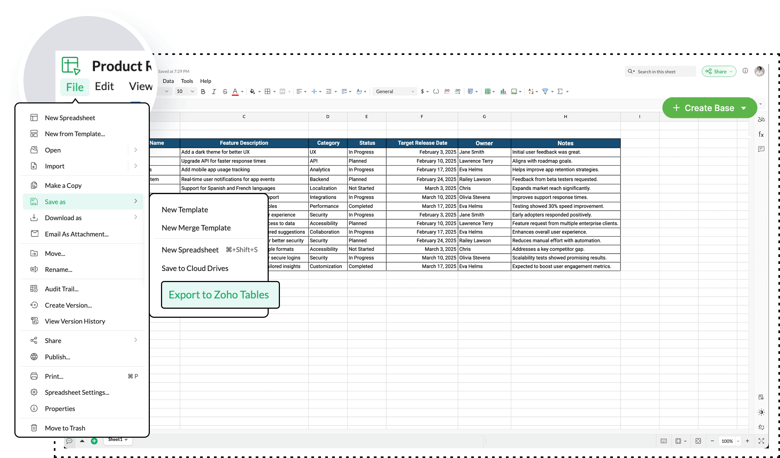
Task: Increase the decimal places
Action: 457,92
